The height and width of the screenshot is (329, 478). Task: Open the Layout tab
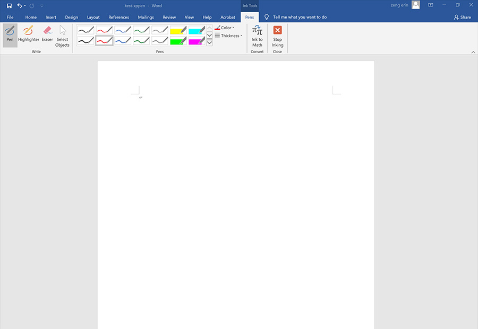(x=93, y=18)
